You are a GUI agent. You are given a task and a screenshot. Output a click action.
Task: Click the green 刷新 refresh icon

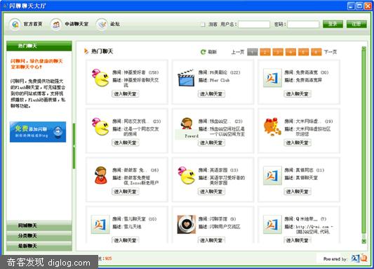pyautogui.click(x=203, y=52)
